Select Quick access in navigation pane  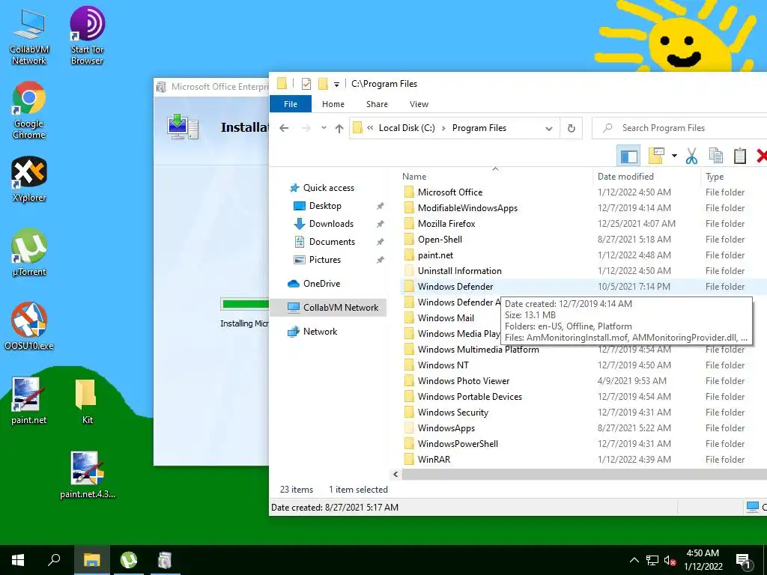tap(328, 188)
